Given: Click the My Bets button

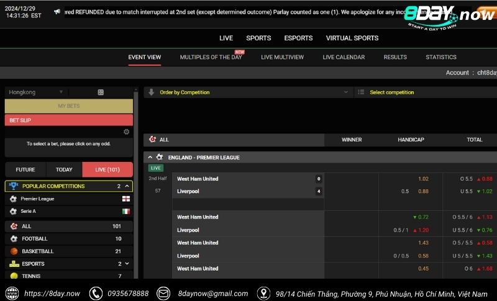Looking at the screenshot, I should click(x=68, y=106).
